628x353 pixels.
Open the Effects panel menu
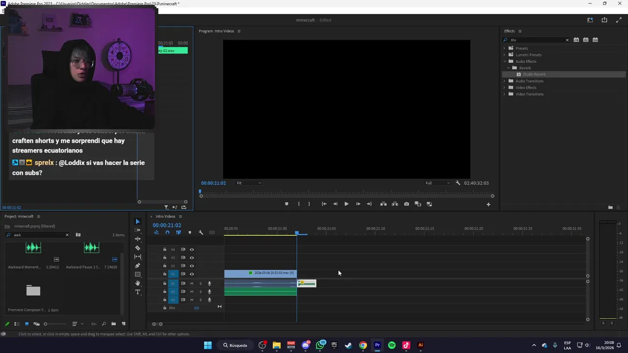(520, 31)
